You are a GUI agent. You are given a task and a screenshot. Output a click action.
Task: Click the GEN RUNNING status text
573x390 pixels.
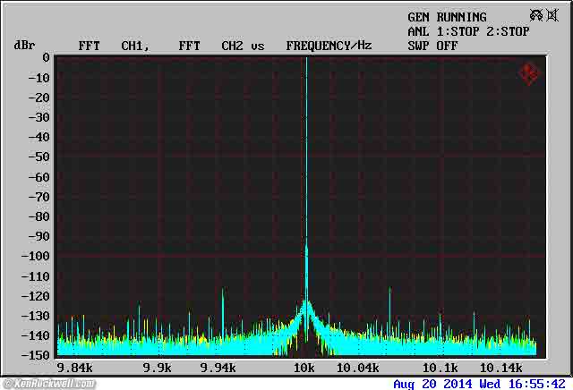pyautogui.click(x=447, y=17)
